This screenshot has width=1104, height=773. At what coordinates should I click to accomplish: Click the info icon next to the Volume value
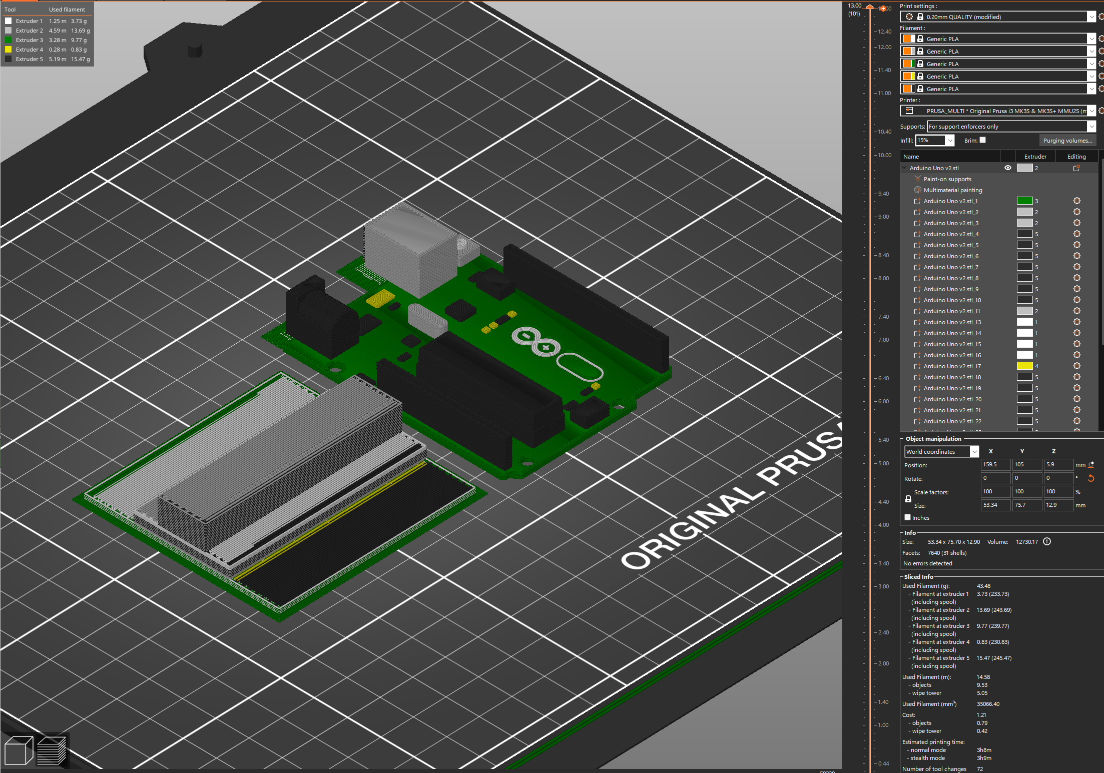1047,541
